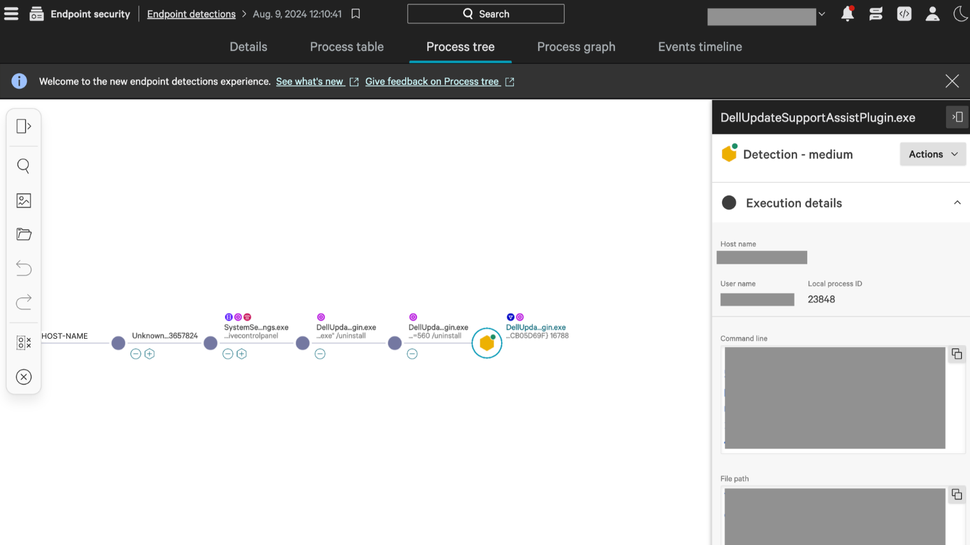Click the redo arrow in toolbar
The image size is (970, 545).
click(24, 302)
